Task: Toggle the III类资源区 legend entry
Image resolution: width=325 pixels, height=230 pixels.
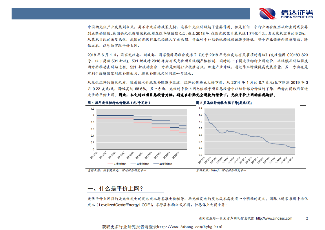Action: click(x=166, y=164)
